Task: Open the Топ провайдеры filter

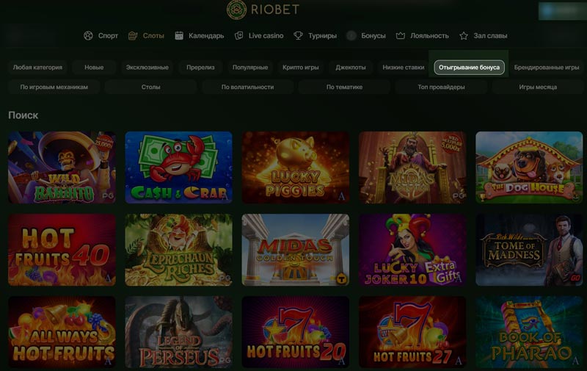Action: tap(441, 87)
